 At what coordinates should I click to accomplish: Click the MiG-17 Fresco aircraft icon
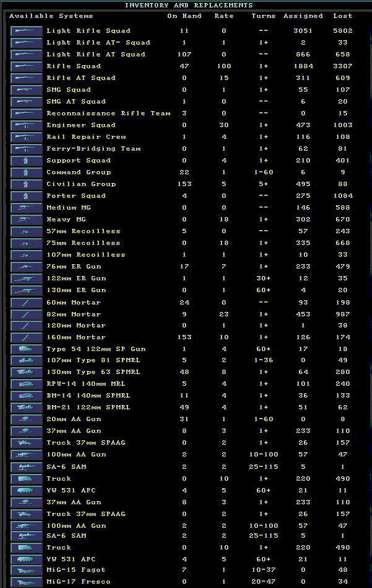click(26, 582)
